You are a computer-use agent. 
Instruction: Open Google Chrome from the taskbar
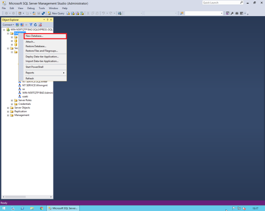[x=41, y=208]
